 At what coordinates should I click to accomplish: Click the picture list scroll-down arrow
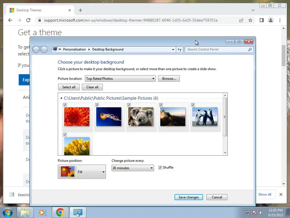coord(225,153)
